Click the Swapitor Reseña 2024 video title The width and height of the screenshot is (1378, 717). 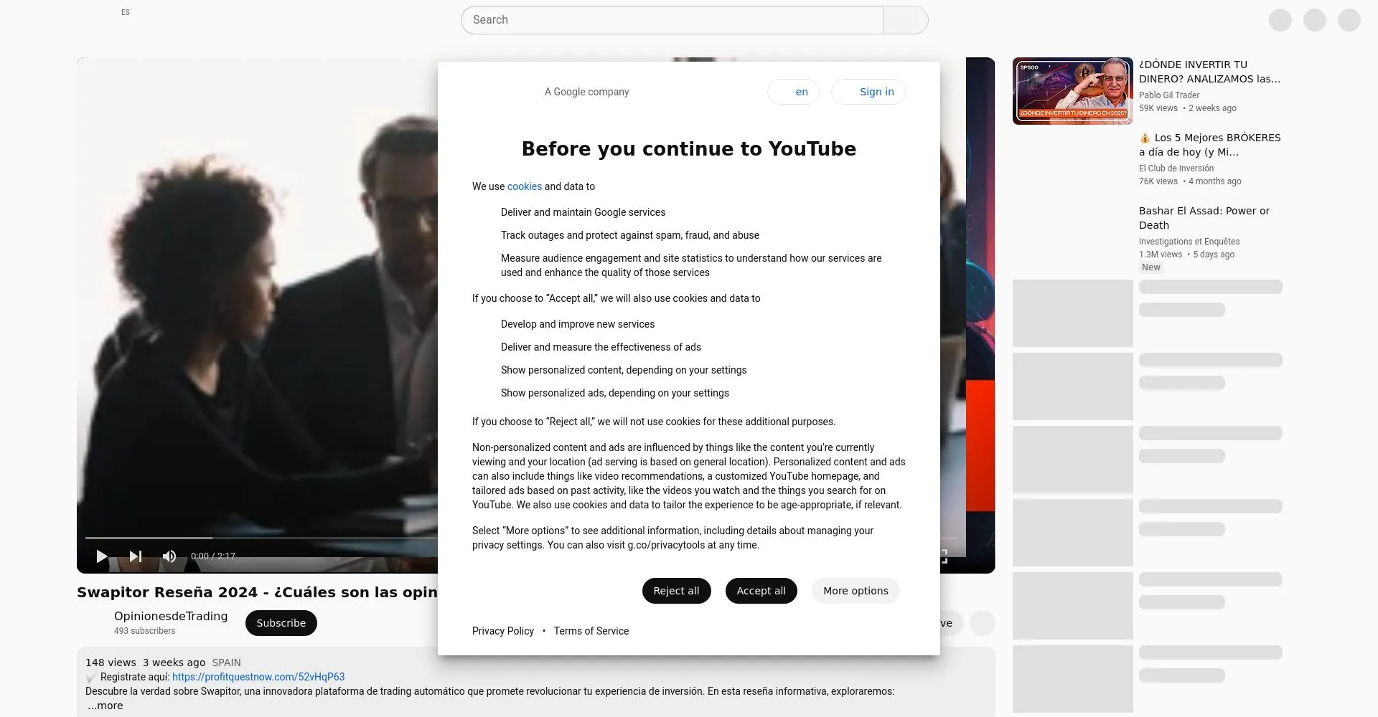pos(257,592)
